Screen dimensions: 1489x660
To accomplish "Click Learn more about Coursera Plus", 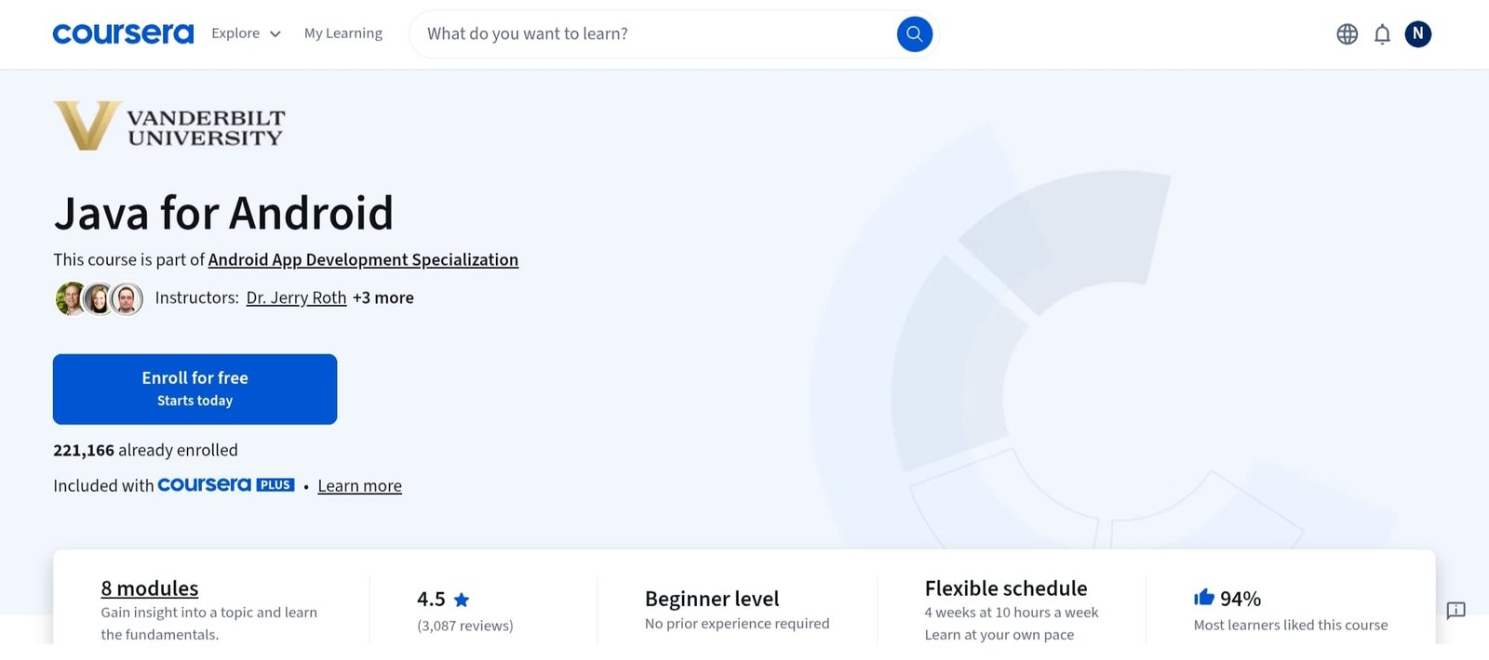I will [360, 486].
